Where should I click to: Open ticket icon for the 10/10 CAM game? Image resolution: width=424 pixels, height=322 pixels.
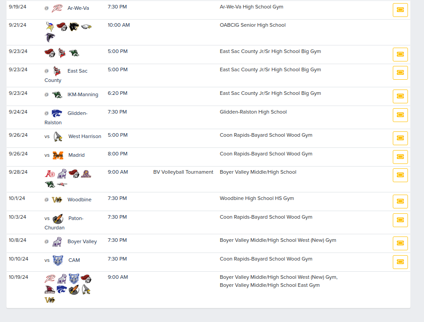[x=400, y=262]
